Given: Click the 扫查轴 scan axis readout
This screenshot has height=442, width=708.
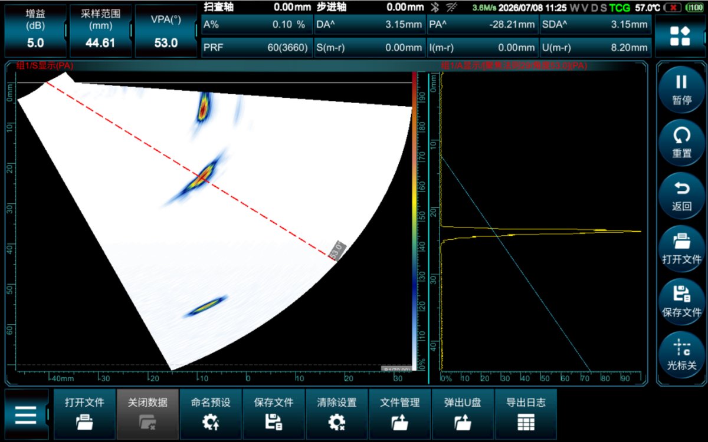Looking at the screenshot, I should pos(256,7).
